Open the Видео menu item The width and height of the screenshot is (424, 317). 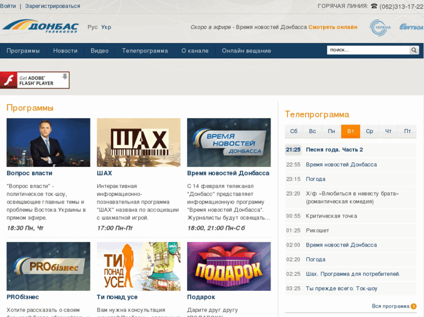100,51
